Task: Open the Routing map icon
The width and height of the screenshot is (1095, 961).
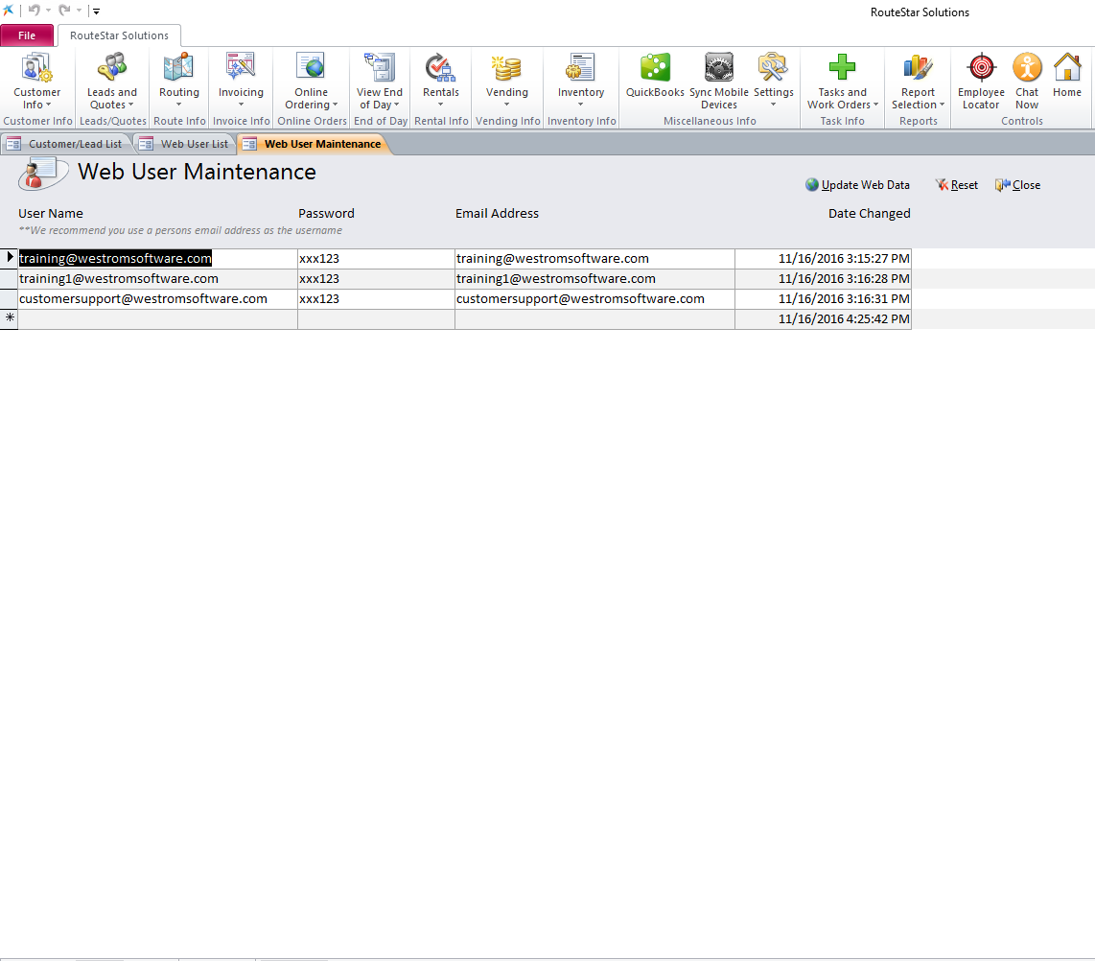Action: (x=178, y=68)
